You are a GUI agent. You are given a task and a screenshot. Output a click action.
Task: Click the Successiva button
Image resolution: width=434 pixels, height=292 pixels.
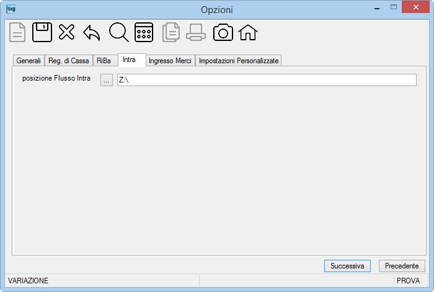(x=347, y=266)
